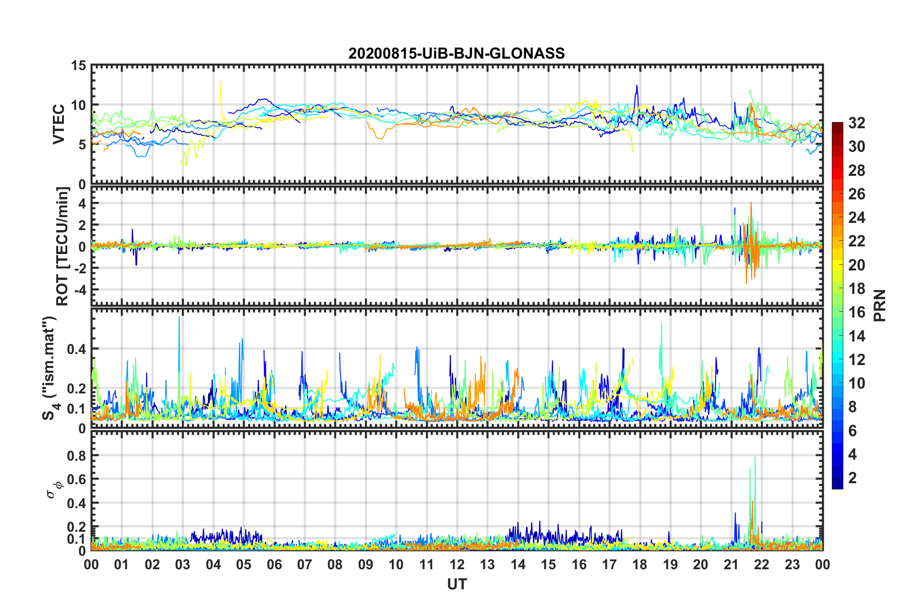Click colorbar tick label 14
This screenshot has width=914, height=611.
pos(856,336)
